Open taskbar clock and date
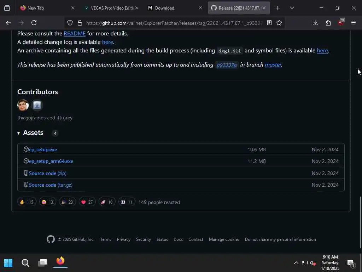This screenshot has width=362, height=272. pos(330,263)
